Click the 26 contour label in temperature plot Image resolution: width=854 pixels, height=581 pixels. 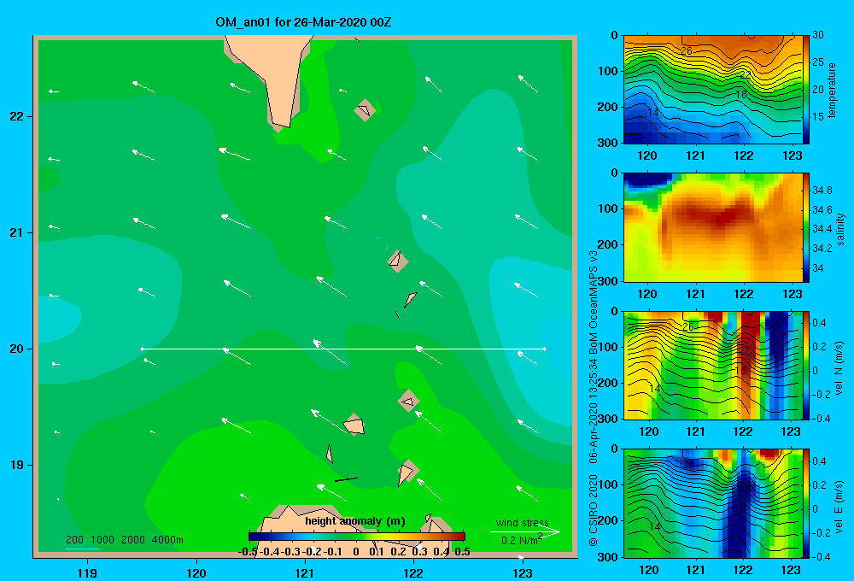(x=687, y=51)
